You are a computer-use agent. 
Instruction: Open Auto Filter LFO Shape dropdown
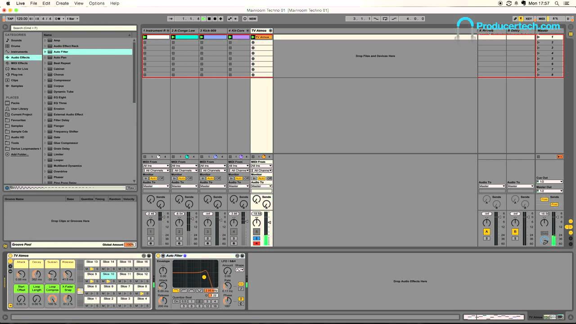click(x=239, y=270)
